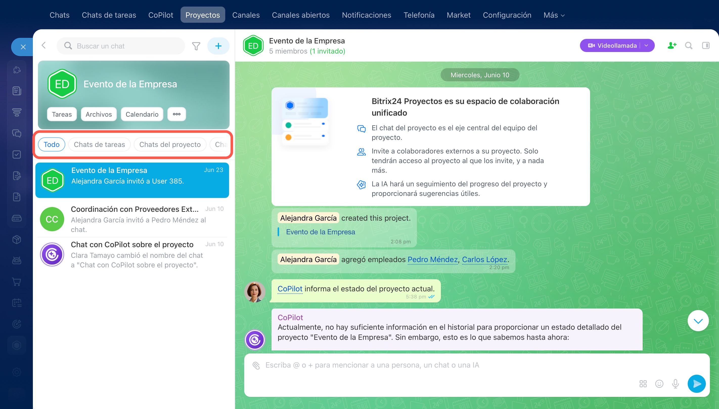Open the emoji picker smiley icon
The height and width of the screenshot is (409, 719).
click(x=659, y=384)
